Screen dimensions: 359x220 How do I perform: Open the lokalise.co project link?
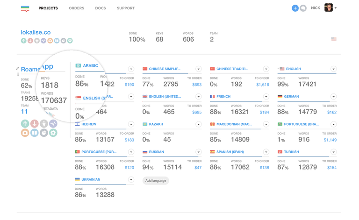(x=36, y=32)
